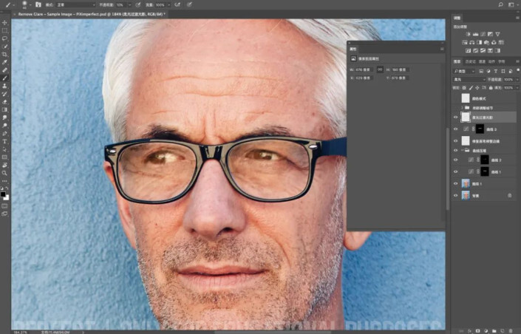
Task: Select the Eyedropper tool
Action: pyautogui.click(x=4, y=62)
